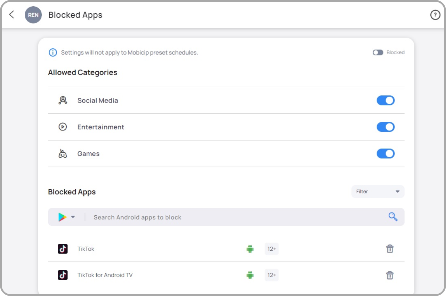The width and height of the screenshot is (446, 296).
Task: Disable the Entertainment category
Action: 386,127
